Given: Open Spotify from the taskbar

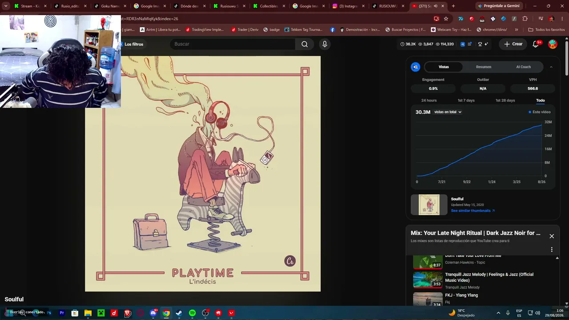Looking at the screenshot, I should click(x=192, y=313).
